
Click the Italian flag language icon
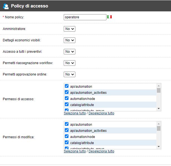tap(109, 17)
